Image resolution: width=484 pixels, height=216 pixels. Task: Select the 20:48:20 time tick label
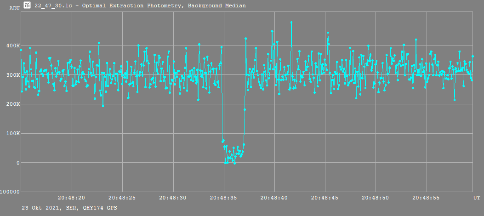click(71, 197)
